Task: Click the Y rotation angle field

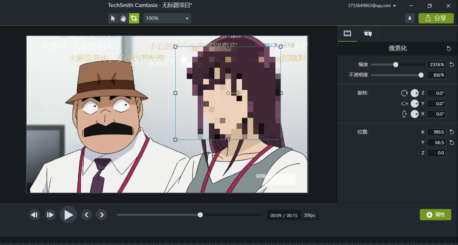Action: (436, 103)
